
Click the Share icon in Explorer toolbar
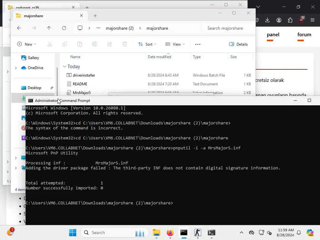[110, 44]
